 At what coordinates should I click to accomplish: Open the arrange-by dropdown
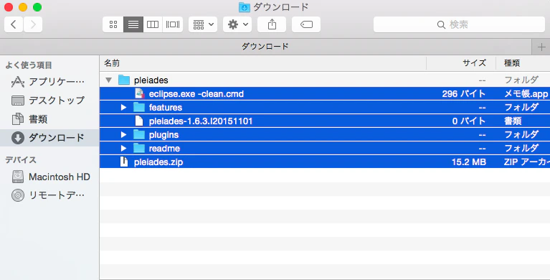203,24
